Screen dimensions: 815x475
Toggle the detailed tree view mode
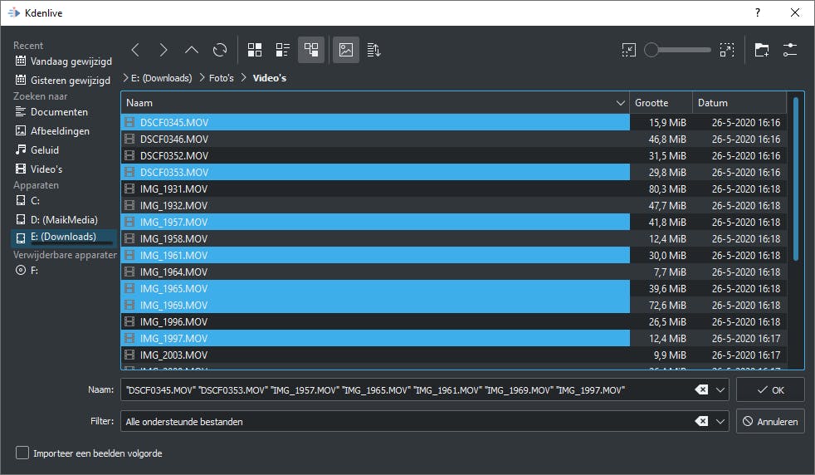pyautogui.click(x=311, y=50)
